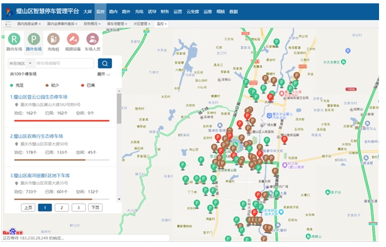Screen dimensions: 386x247
Task: Click the platform logo in header
Action: [9, 11]
